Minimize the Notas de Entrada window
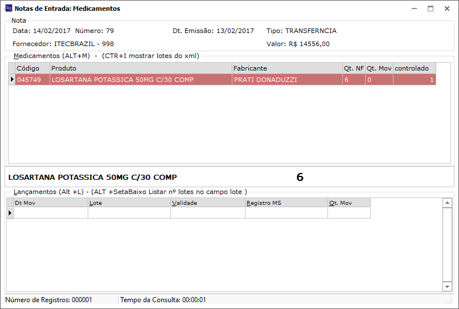459x309 pixels. (414, 9)
